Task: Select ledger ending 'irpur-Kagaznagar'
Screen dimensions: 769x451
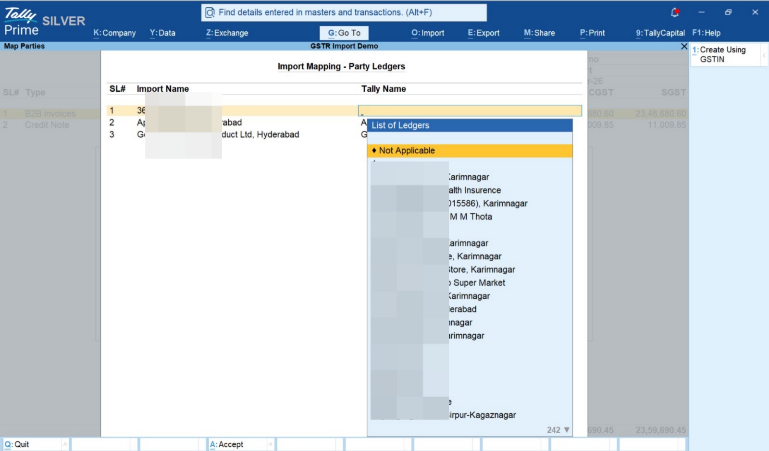Action: coord(470,414)
